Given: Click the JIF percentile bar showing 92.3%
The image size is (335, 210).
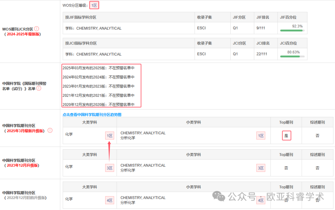Looking at the screenshot, I should pos(292,30).
